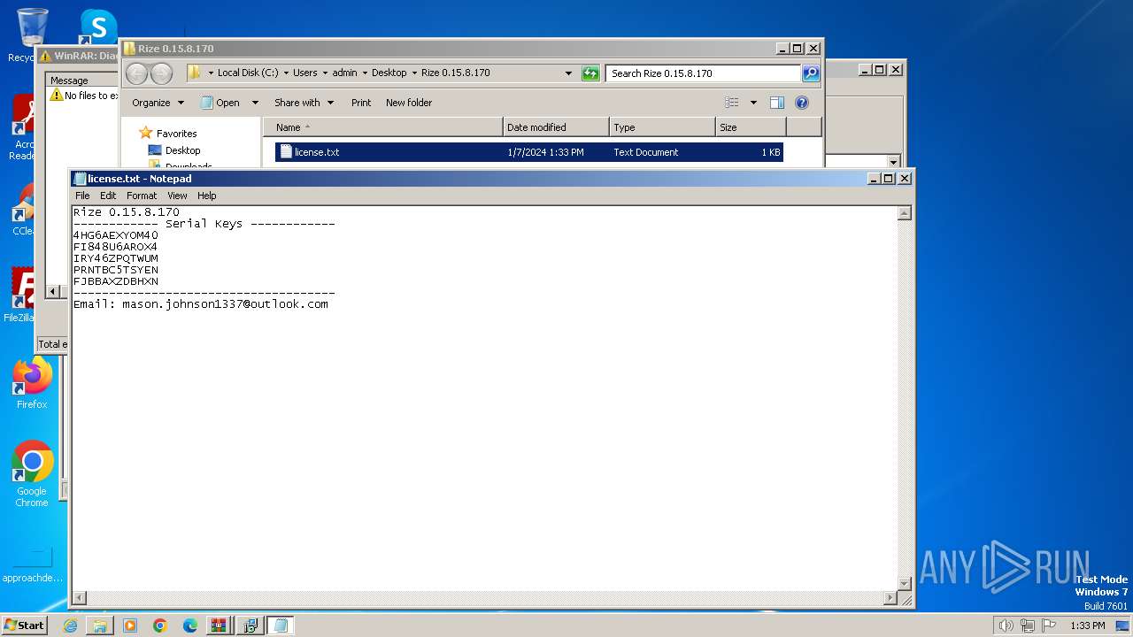Sort by Date modified column header

556,127
